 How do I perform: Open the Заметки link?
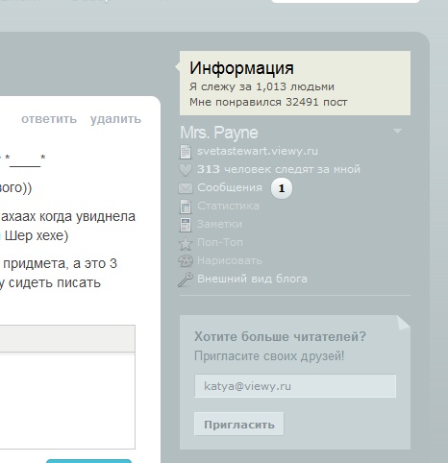[219, 224]
